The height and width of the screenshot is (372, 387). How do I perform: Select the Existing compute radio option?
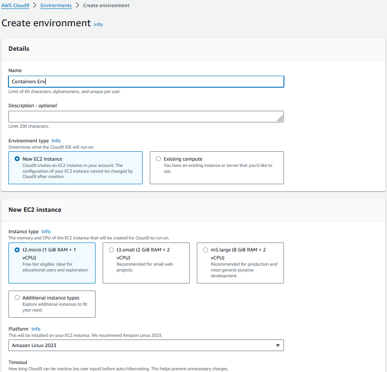tap(159, 159)
